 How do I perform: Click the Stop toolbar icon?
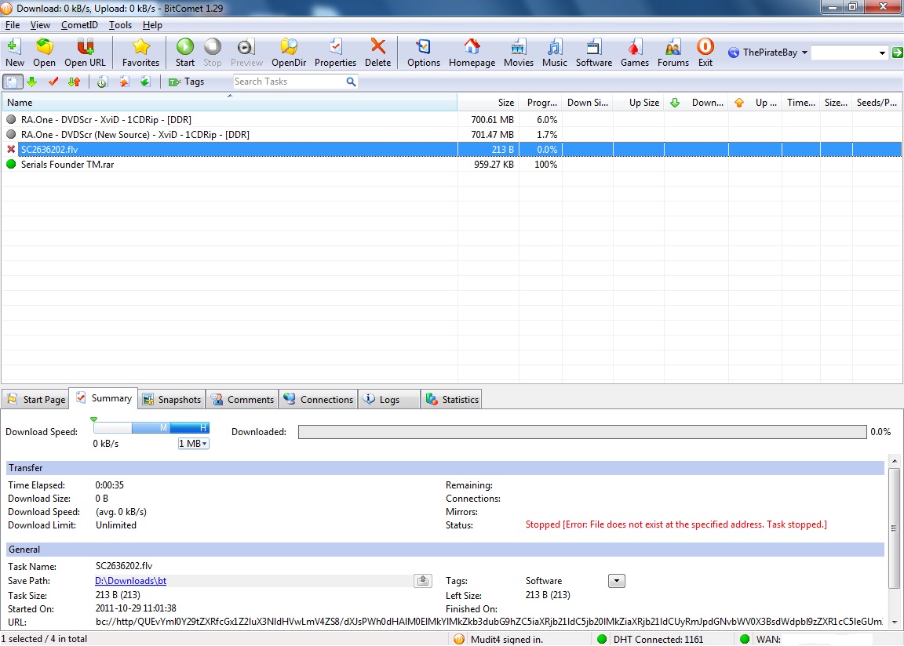pyautogui.click(x=212, y=47)
